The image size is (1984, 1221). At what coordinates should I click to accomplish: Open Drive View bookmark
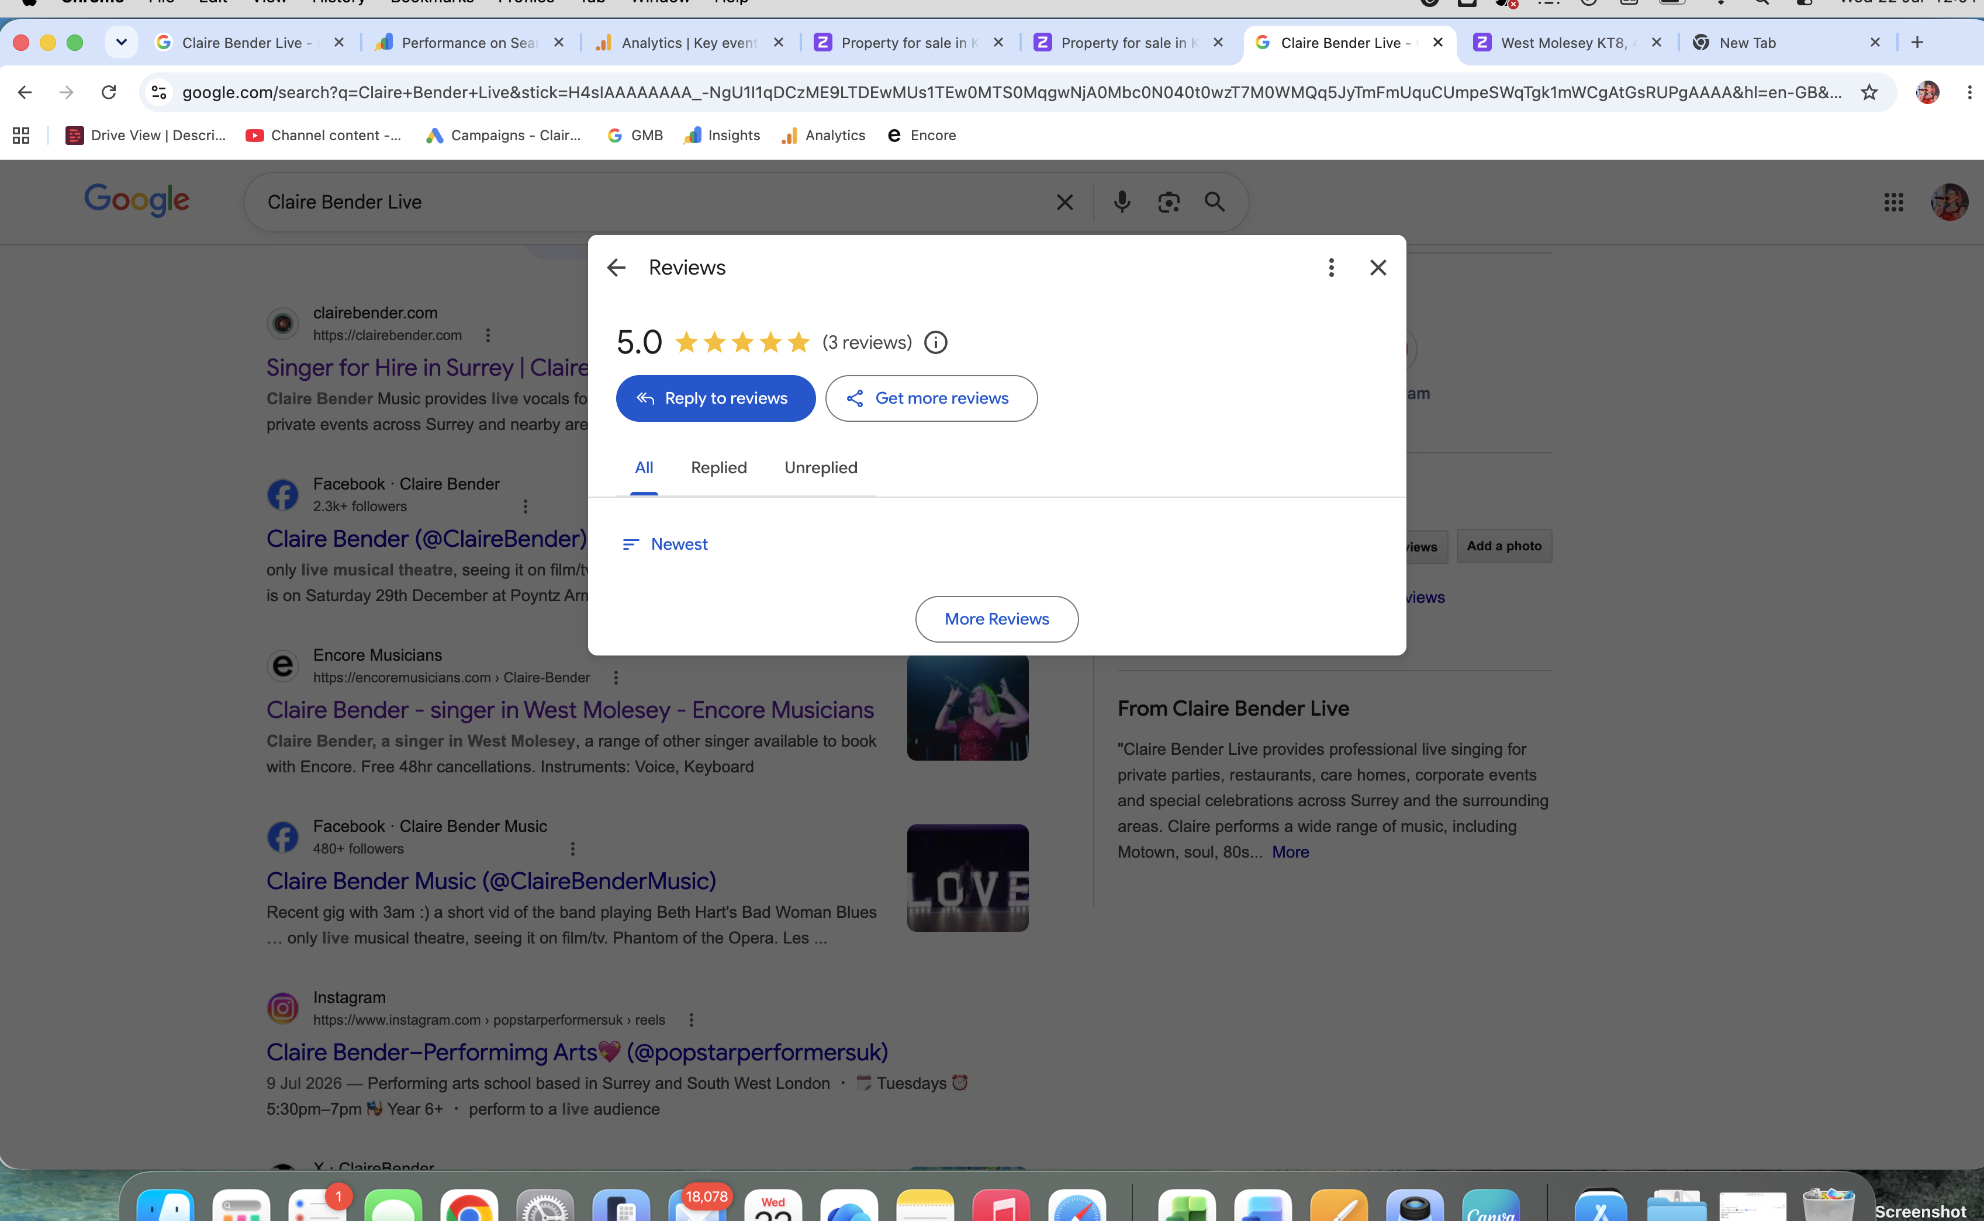pyautogui.click(x=146, y=136)
